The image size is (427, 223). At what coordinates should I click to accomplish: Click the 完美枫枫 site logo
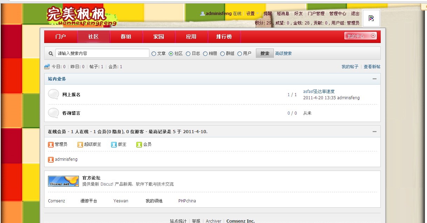pos(81,16)
